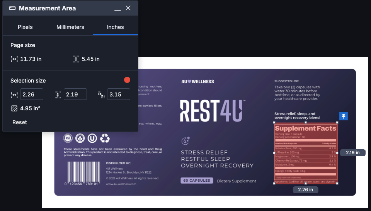Click the page width icon
This screenshot has height=211, width=371.
(14, 59)
